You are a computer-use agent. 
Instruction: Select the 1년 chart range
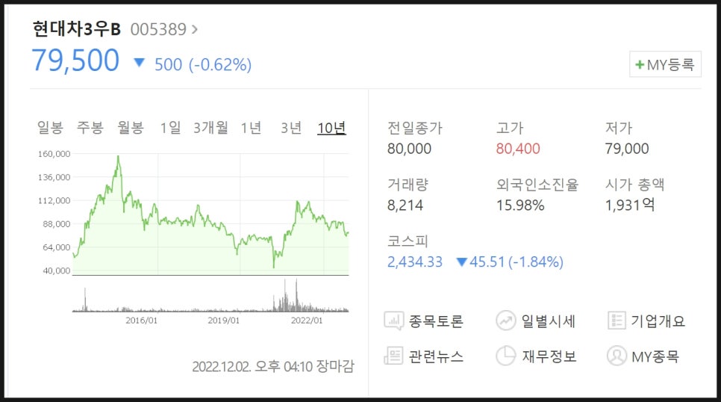pos(251,128)
